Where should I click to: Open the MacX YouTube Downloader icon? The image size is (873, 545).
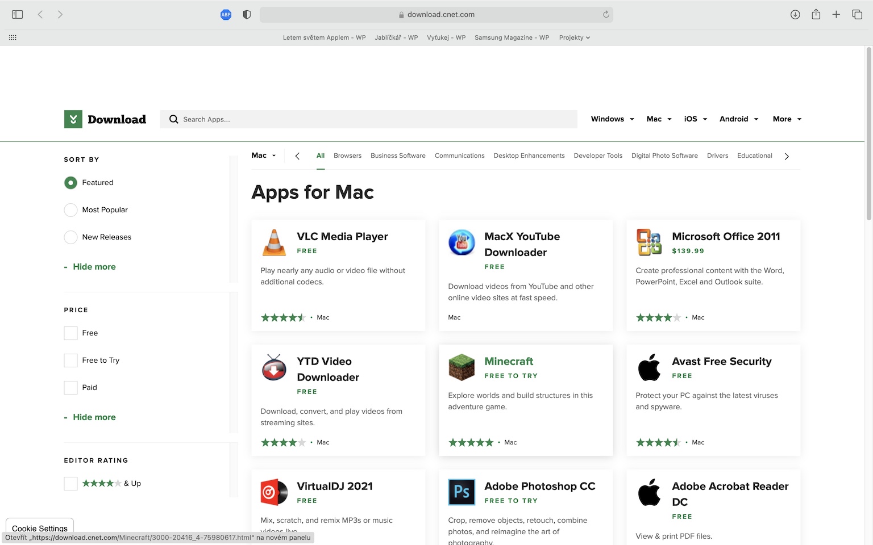(462, 242)
